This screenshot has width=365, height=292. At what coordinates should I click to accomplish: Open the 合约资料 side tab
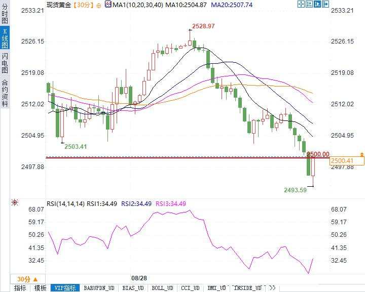pyautogui.click(x=5, y=93)
